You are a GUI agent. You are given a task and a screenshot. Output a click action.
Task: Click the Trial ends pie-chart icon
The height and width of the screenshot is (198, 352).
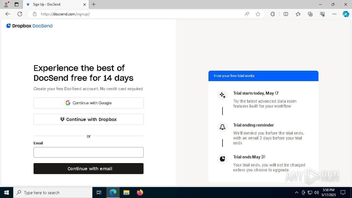[222, 159]
